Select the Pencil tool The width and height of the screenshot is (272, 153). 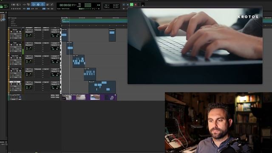click(x=52, y=5)
